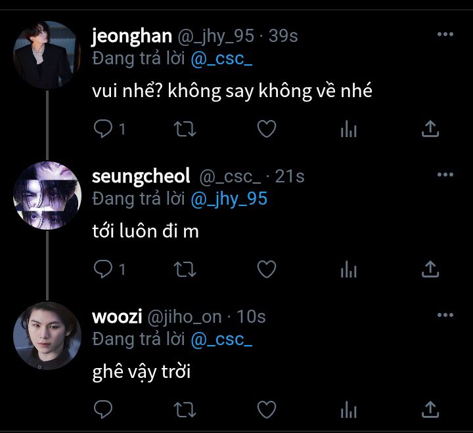Retweet seungcheol's tweet
This screenshot has height=433, width=473.
185,270
